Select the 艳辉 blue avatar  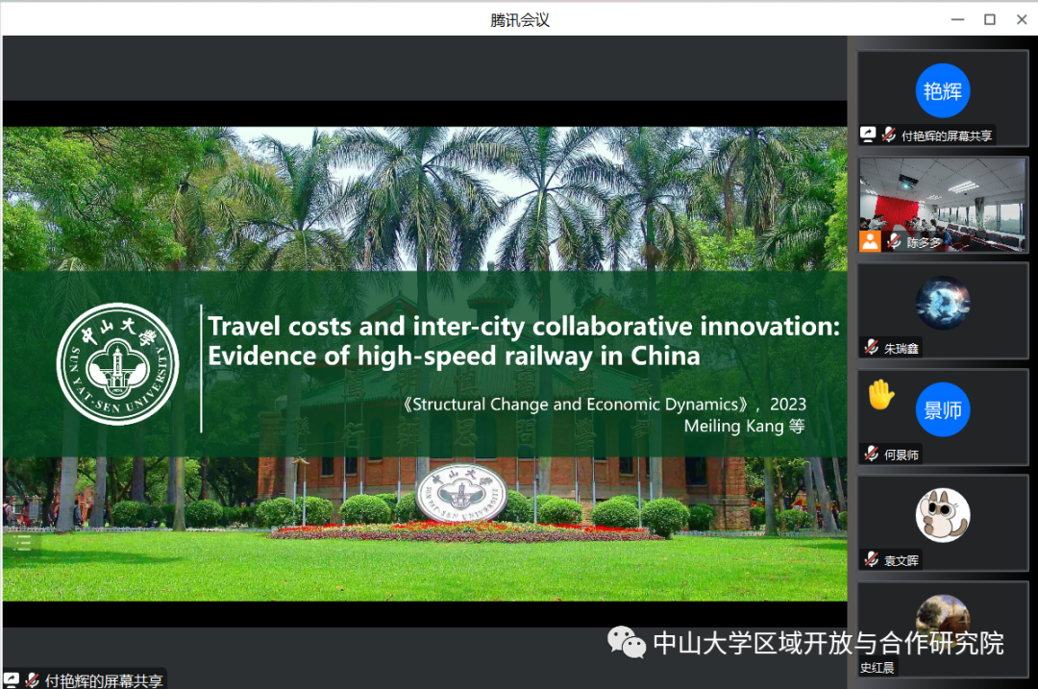click(x=942, y=91)
